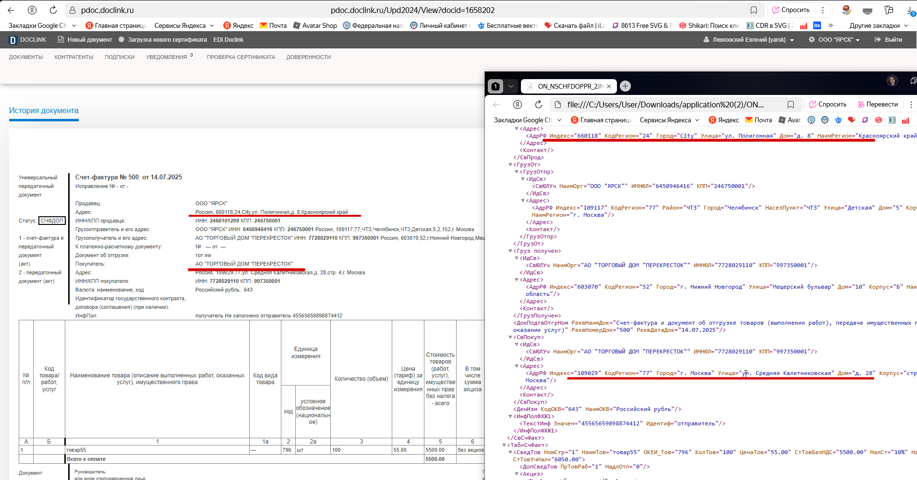Image resolution: width=917 pixels, height=480 pixels.
Task: Collapse the <СведТов НомСтр="1"> XML node
Action: coord(510,453)
